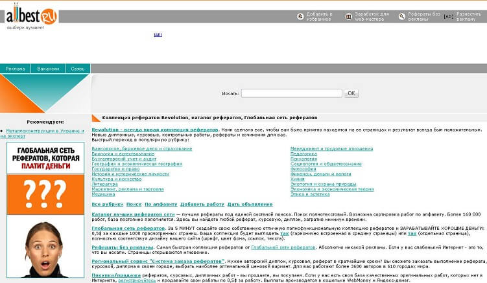
Task: Open the Добавить работу link
Action: (x=202, y=204)
